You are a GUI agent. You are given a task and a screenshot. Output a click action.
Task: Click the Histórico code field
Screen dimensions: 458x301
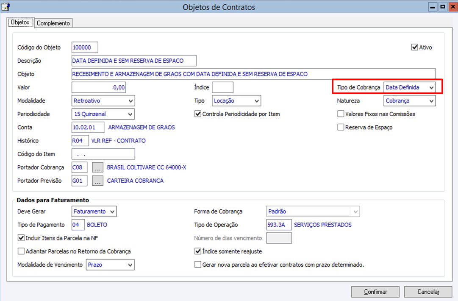[x=80, y=141]
